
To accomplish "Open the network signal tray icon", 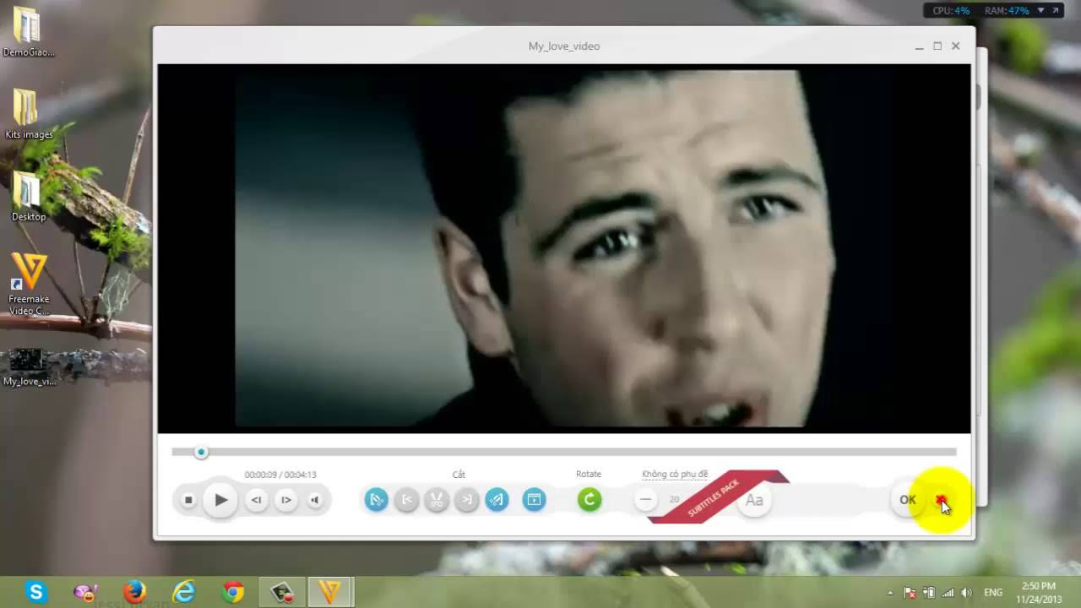I will pyautogui.click(x=948, y=593).
